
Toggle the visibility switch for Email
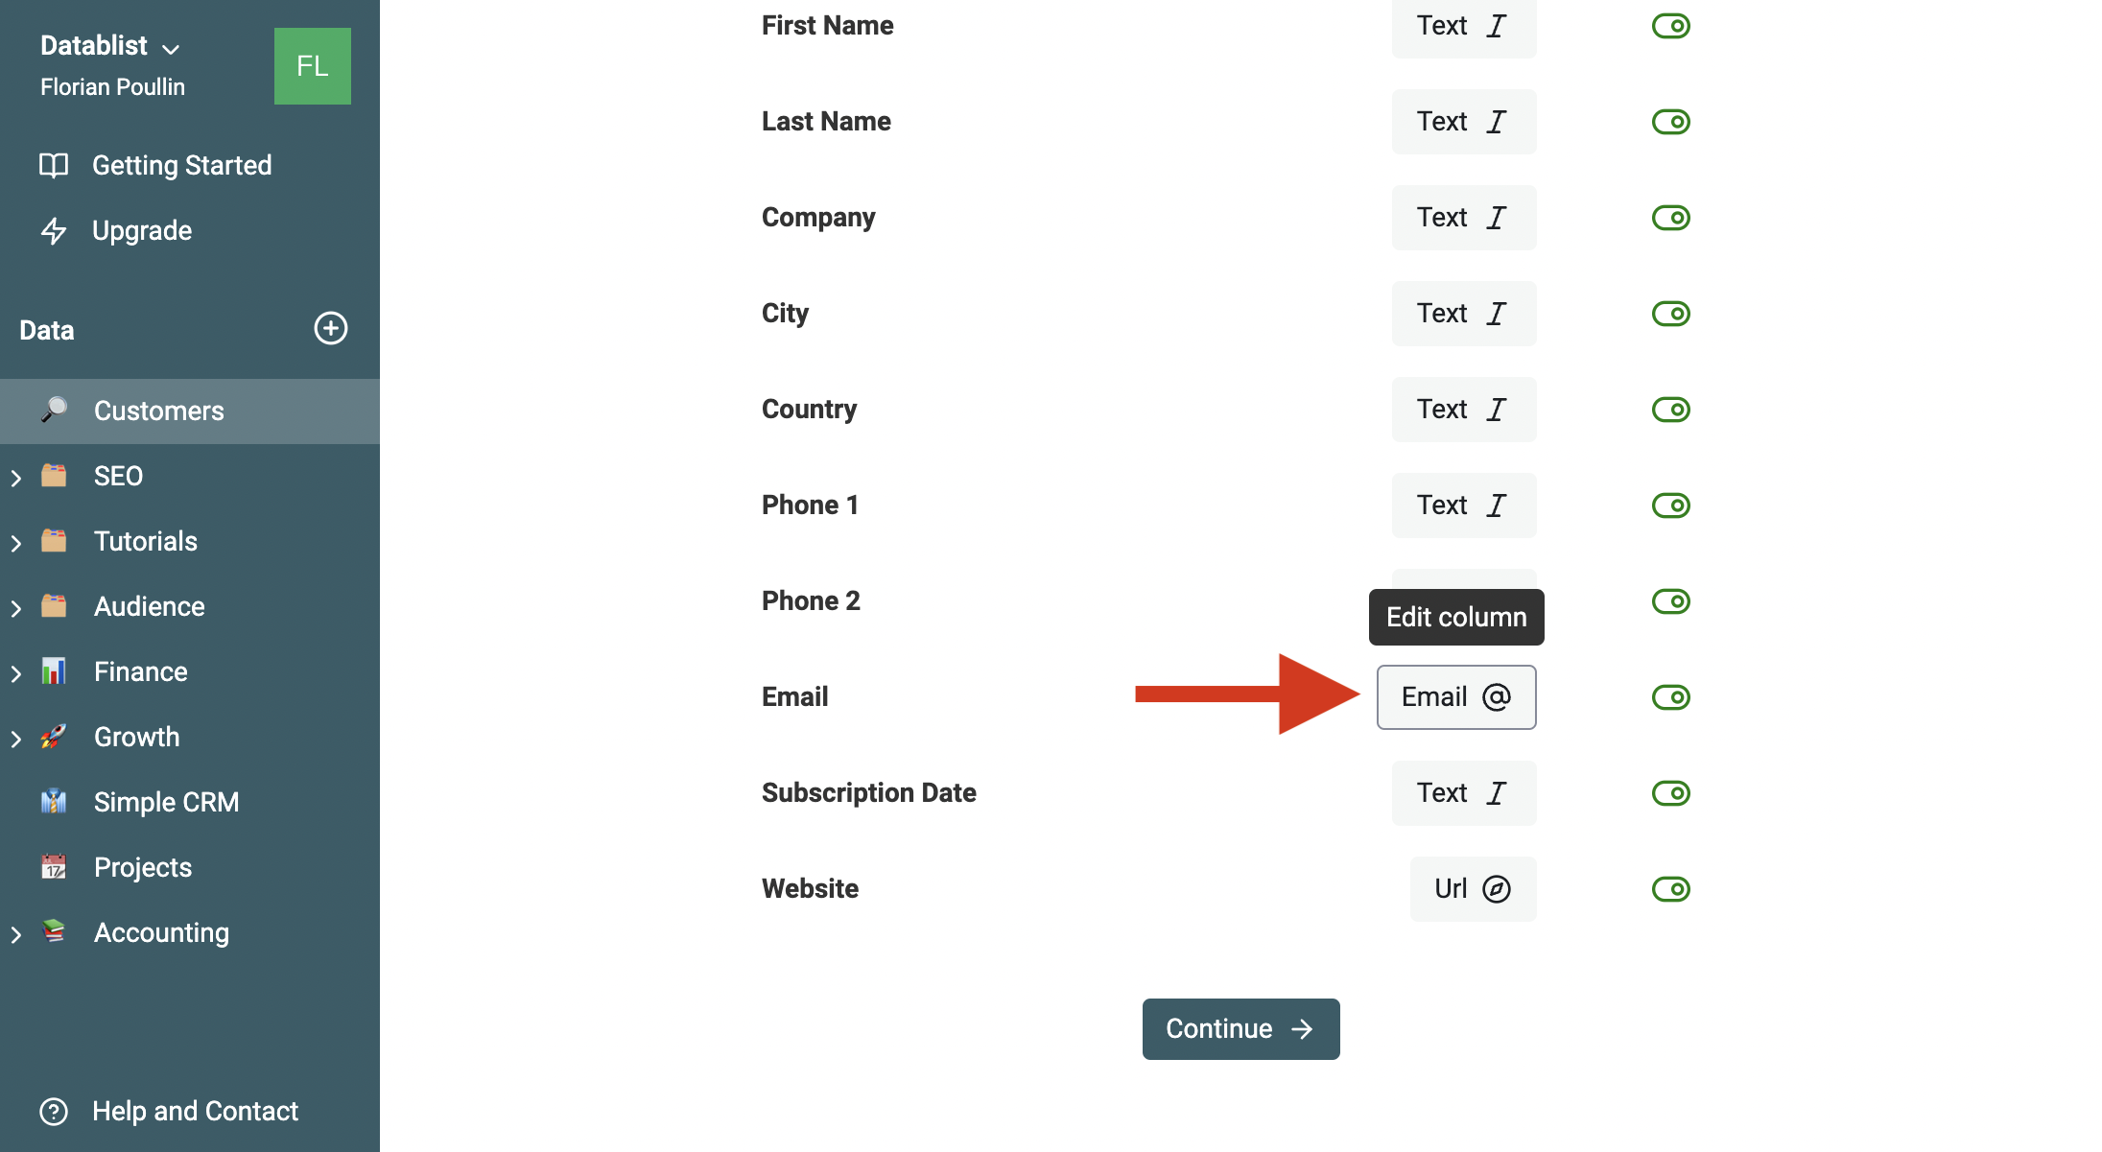coord(1669,695)
